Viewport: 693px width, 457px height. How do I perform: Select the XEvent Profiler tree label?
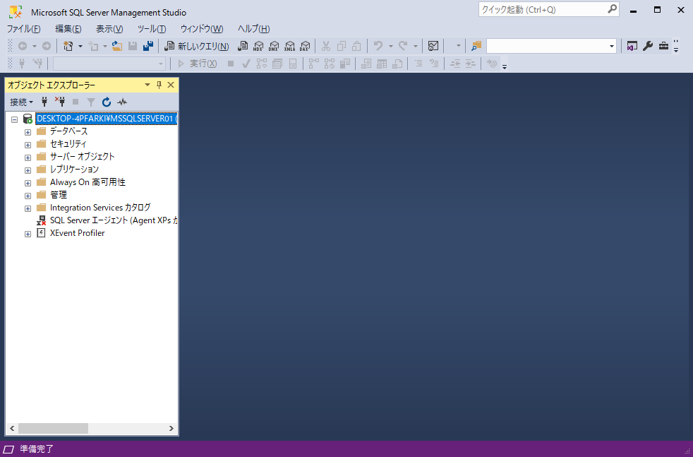[78, 233]
